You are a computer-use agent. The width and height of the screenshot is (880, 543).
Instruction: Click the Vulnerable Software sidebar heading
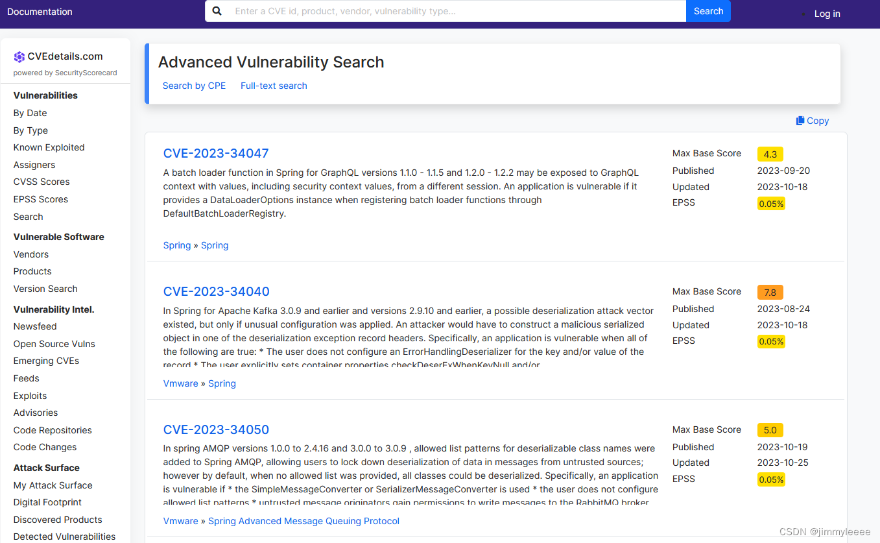point(59,237)
